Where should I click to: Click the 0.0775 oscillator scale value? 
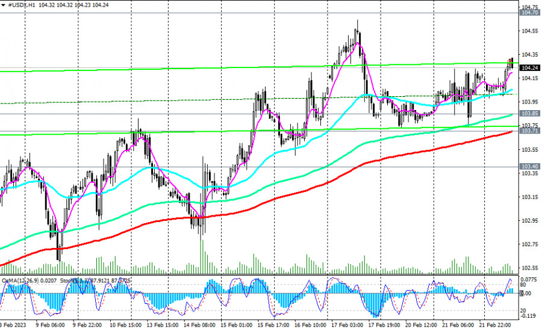[529, 279]
